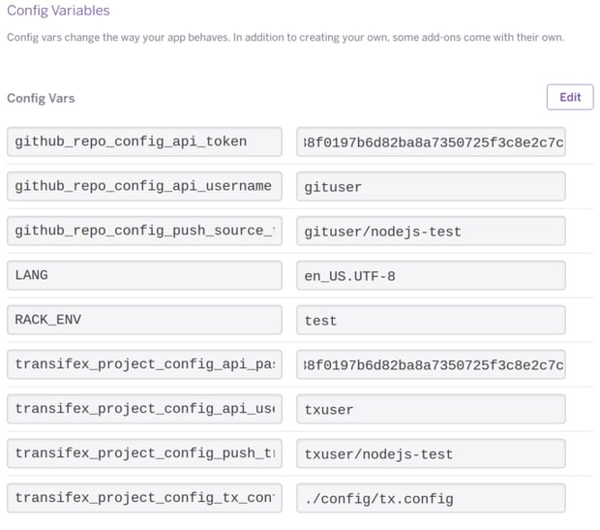Select the github_repo_config_api_token key field

click(x=144, y=141)
